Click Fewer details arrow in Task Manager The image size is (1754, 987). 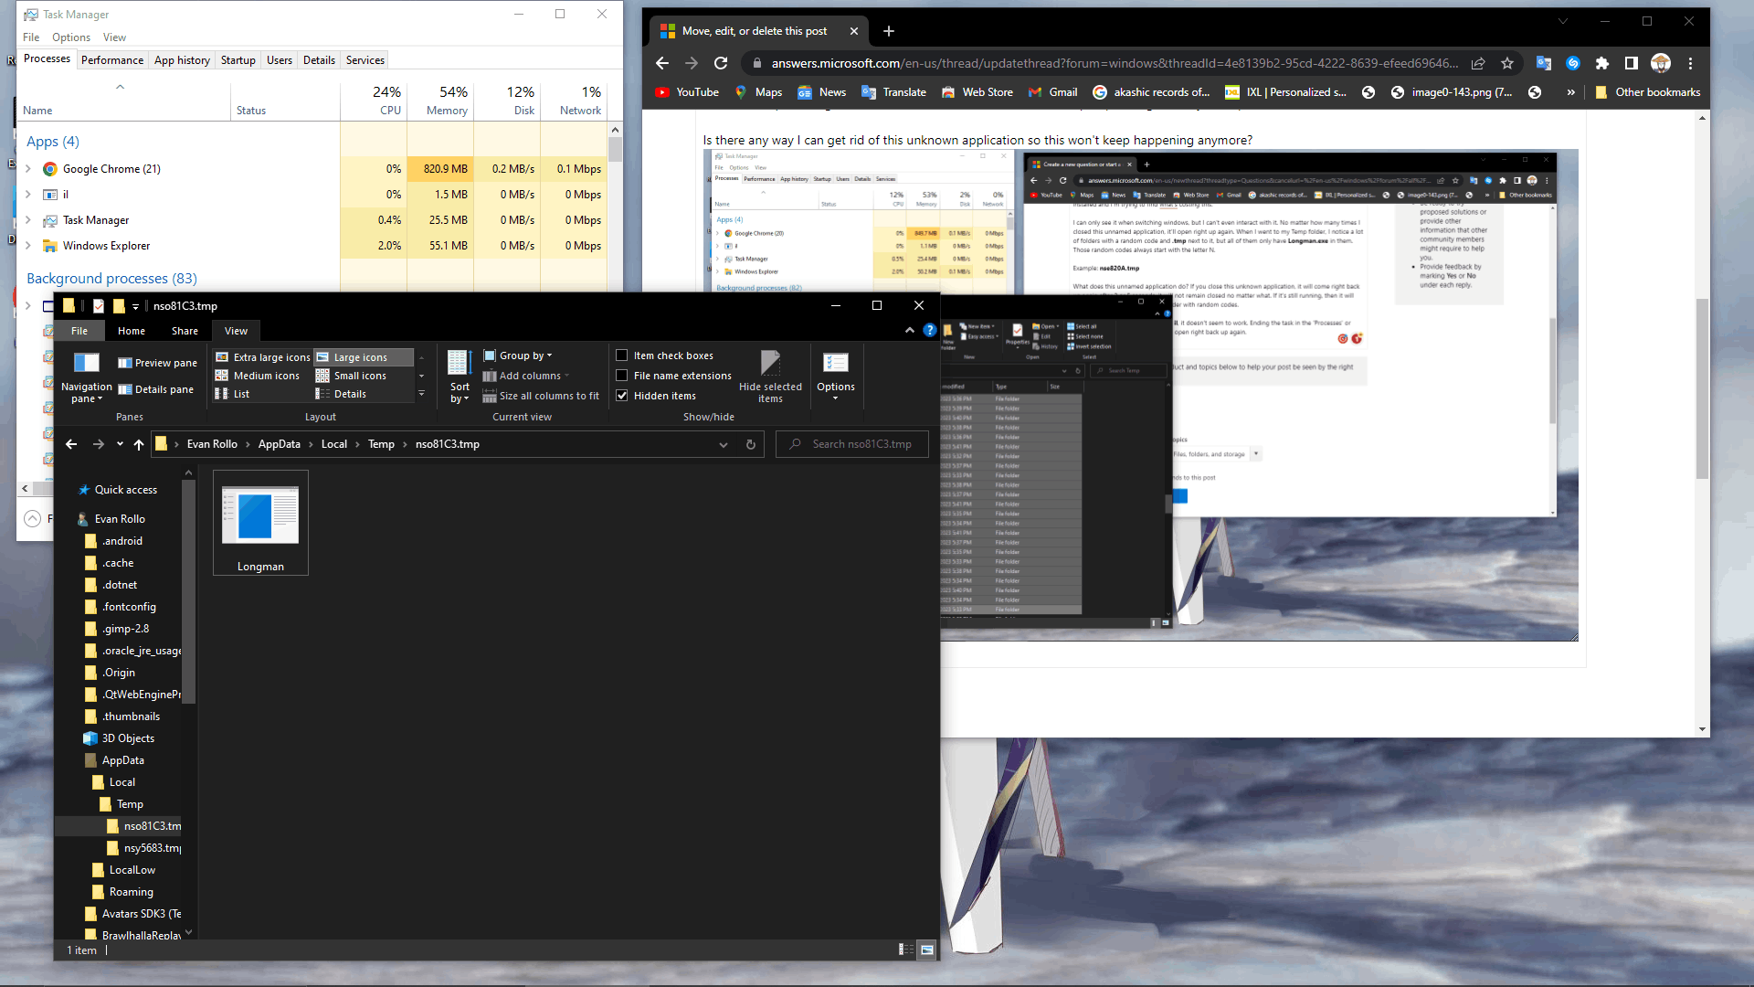32,518
